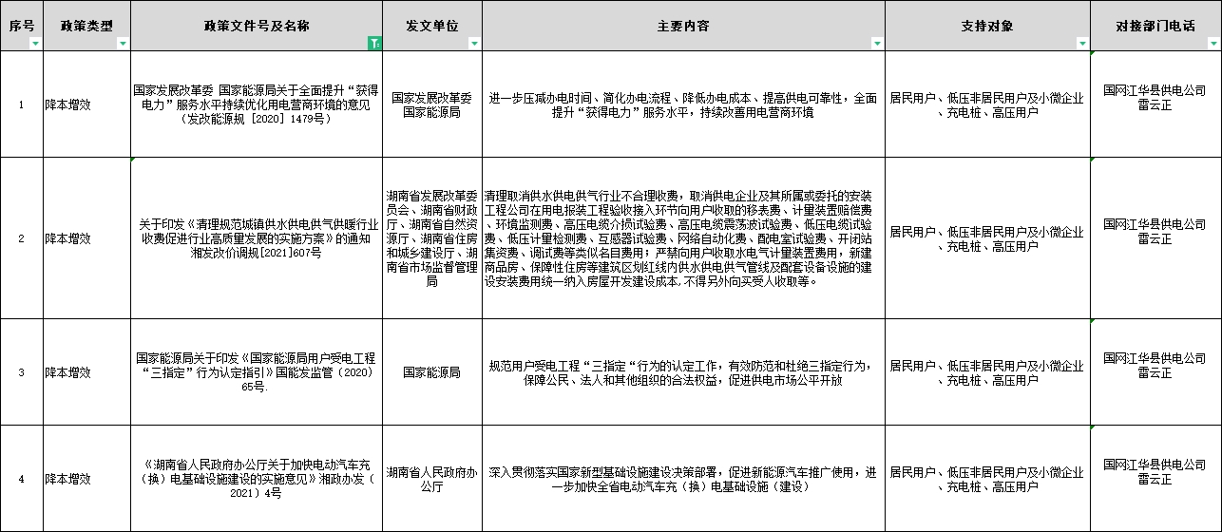Select the 湖南省人民政府办公厅 issuing unit cell
The height and width of the screenshot is (532, 1222).
(x=431, y=479)
